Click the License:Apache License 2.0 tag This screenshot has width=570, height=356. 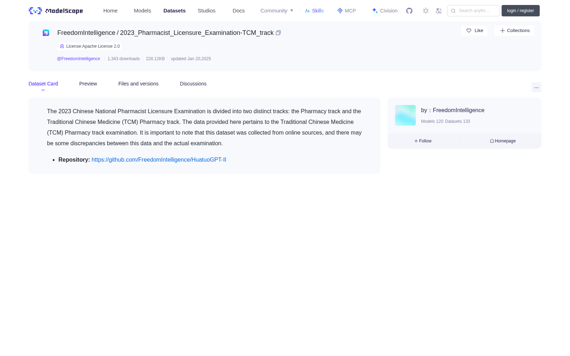(x=89, y=46)
